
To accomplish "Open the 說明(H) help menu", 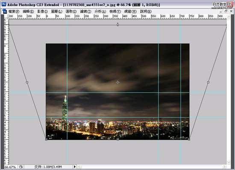I will [146, 12].
